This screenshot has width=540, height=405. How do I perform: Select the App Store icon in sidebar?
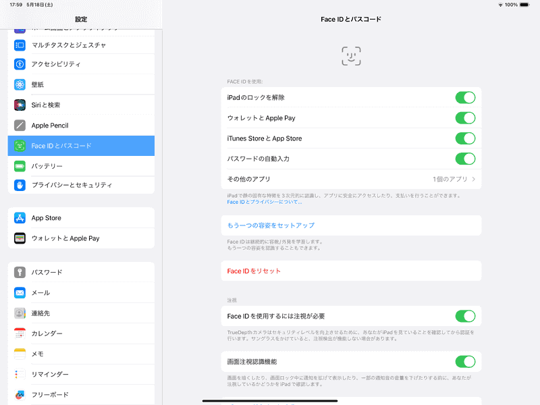click(x=20, y=218)
